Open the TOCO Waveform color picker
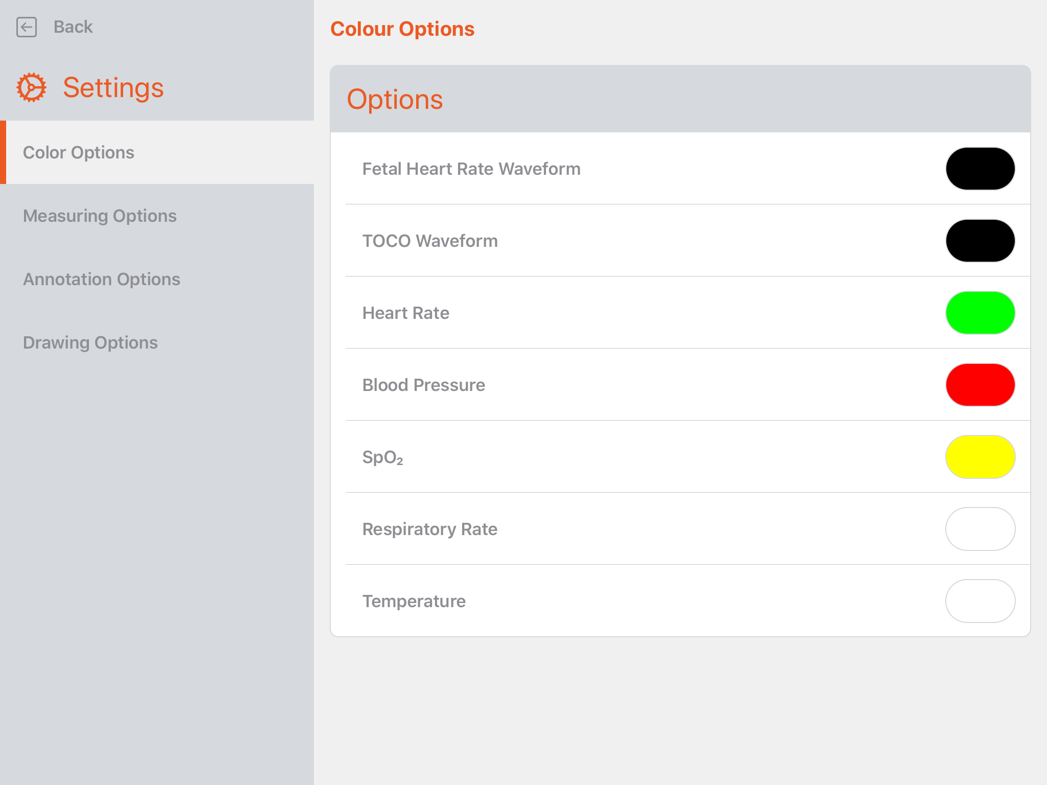Viewport: 1047px width, 785px height. 980,240
